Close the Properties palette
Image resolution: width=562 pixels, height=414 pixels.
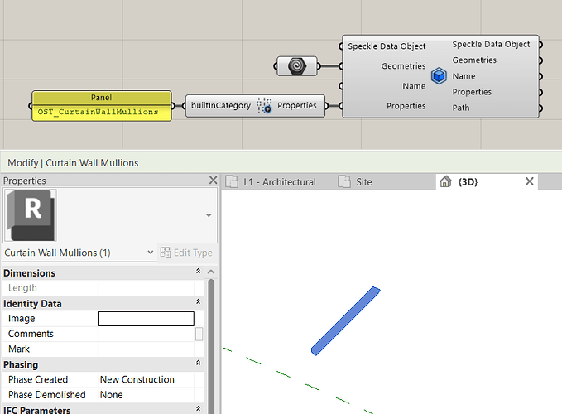tap(213, 180)
